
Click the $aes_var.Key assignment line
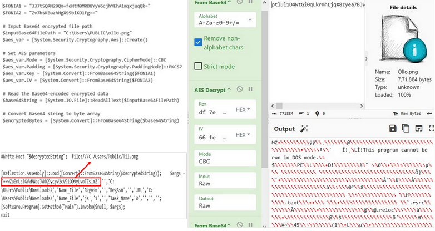(x=79, y=73)
